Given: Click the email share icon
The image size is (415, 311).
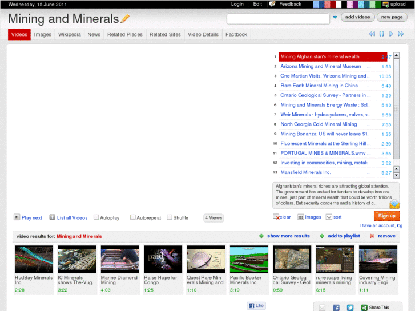Looking at the screenshot, I should 322,308.
